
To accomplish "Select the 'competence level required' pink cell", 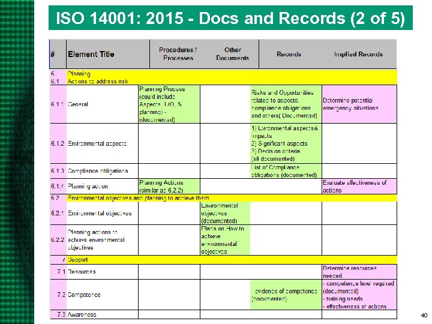I will click(359, 295).
